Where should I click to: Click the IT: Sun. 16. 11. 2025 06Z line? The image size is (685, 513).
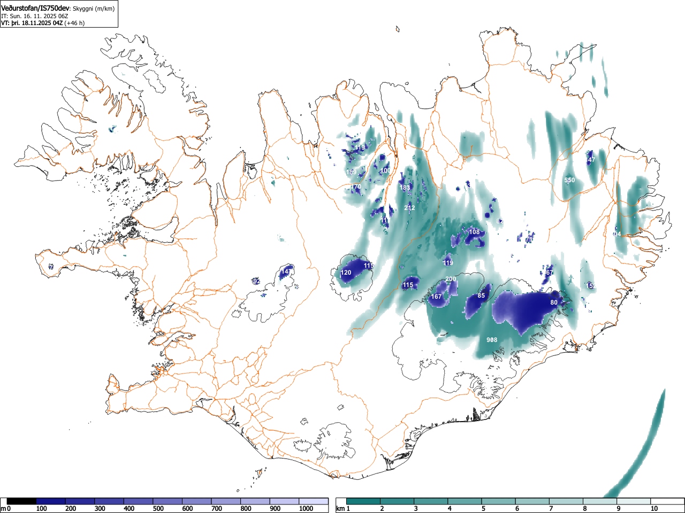[35, 16]
